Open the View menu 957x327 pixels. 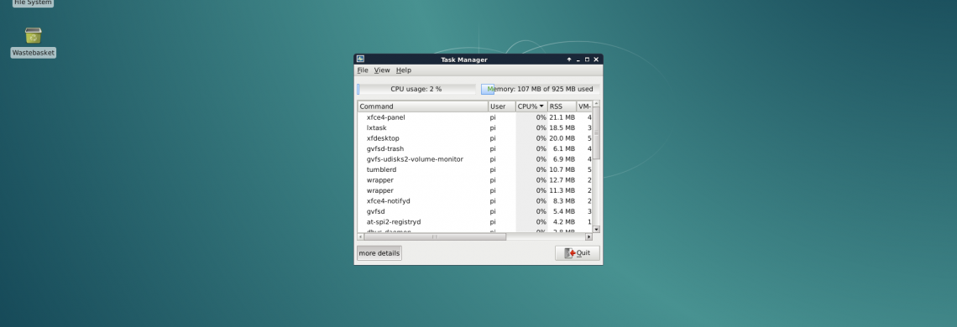pyautogui.click(x=382, y=70)
